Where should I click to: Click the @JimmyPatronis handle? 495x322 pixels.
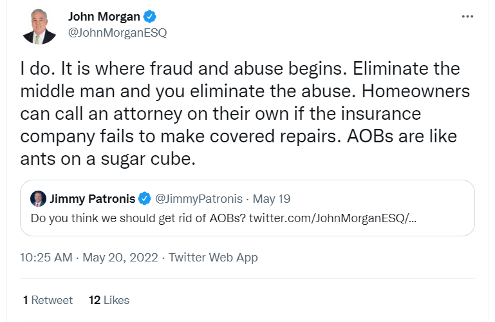point(198,197)
